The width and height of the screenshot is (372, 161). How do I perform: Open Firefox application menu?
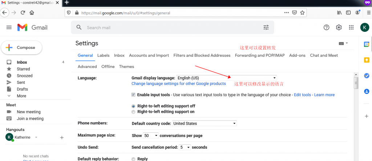click(x=368, y=13)
